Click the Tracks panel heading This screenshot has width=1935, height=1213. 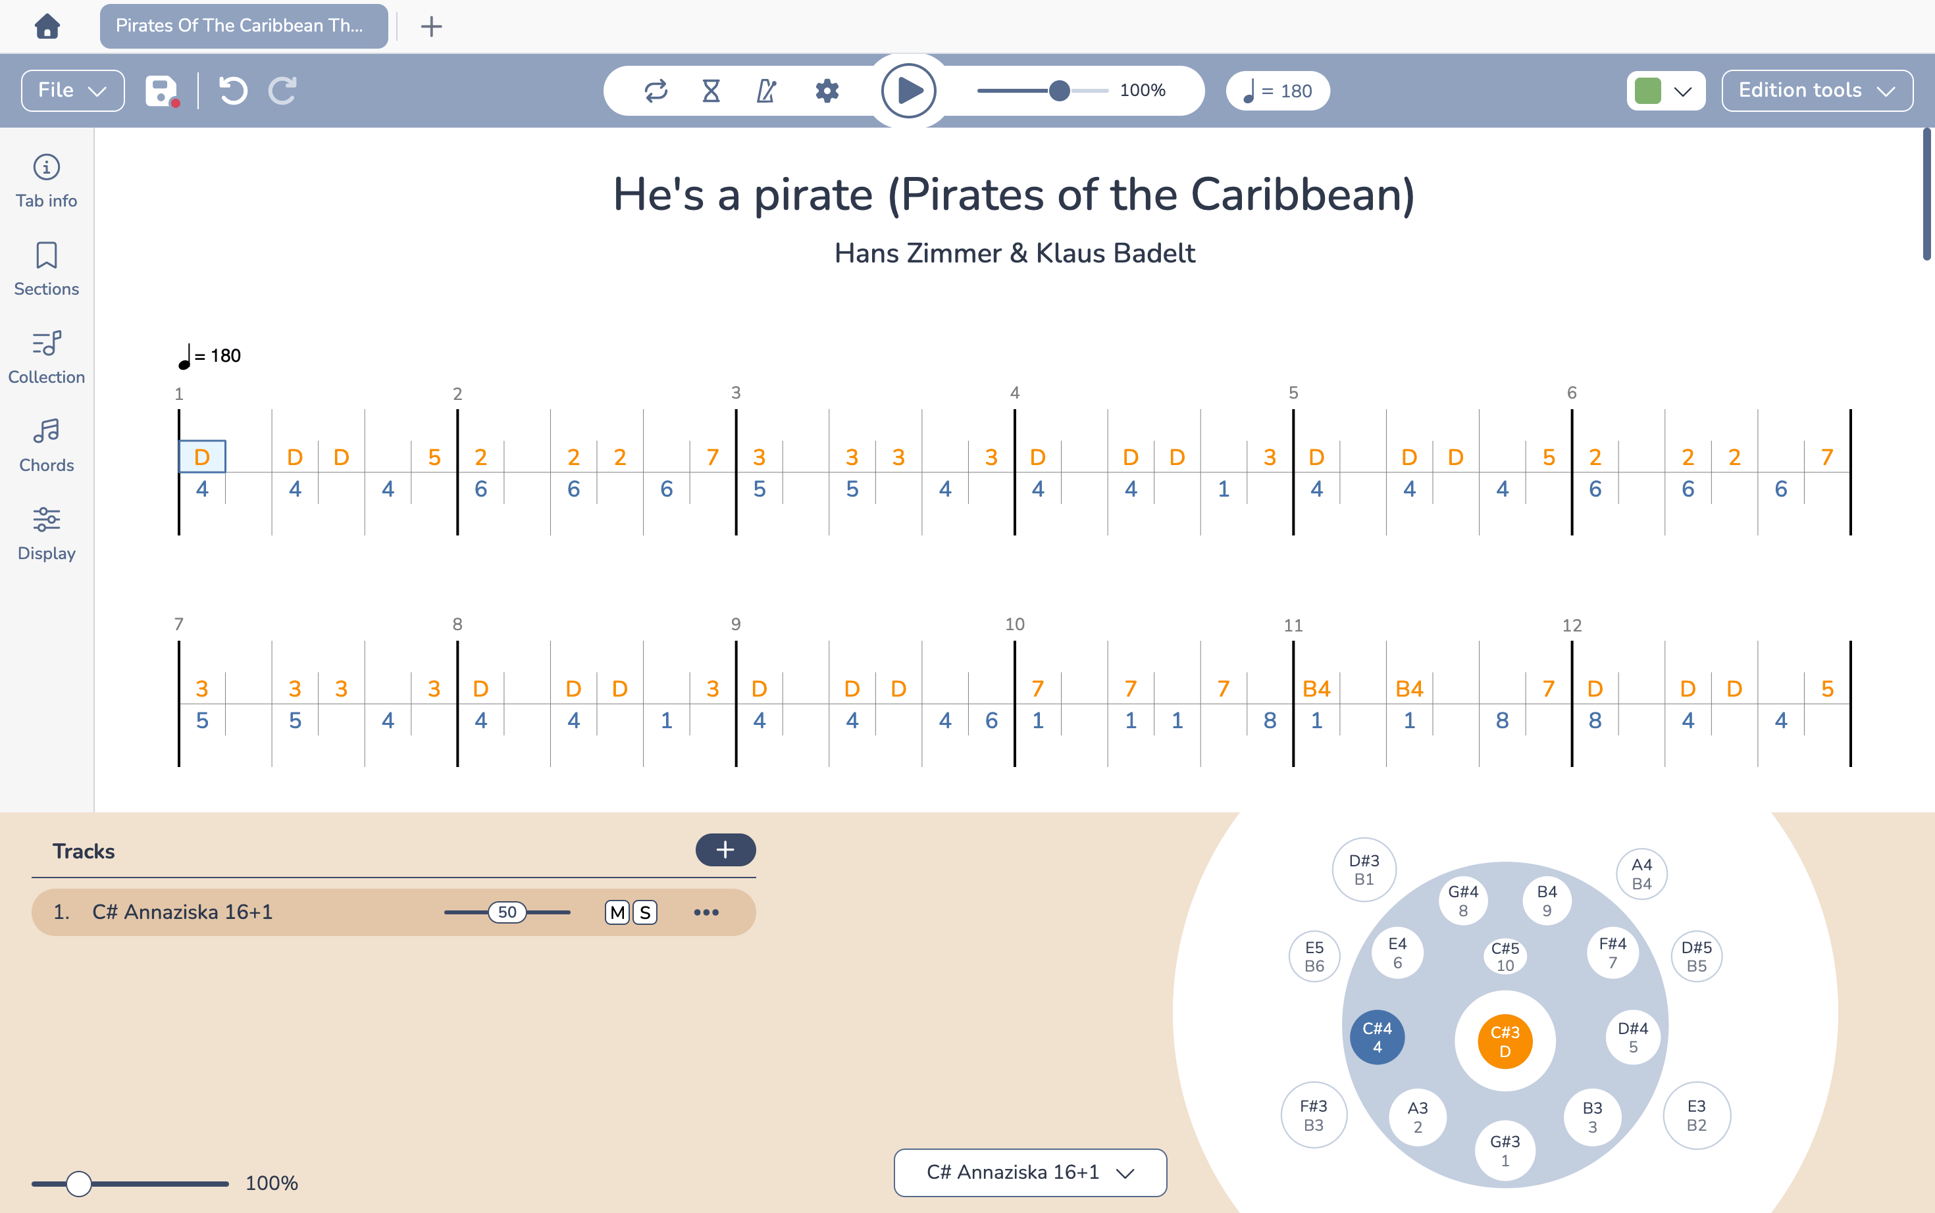click(x=84, y=851)
